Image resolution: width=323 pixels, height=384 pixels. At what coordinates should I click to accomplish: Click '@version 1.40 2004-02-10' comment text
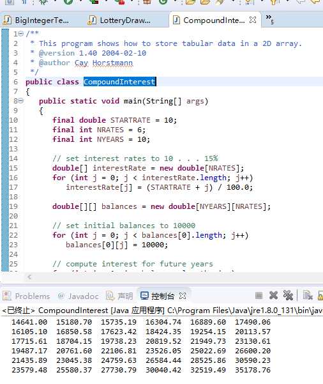pos(93,53)
